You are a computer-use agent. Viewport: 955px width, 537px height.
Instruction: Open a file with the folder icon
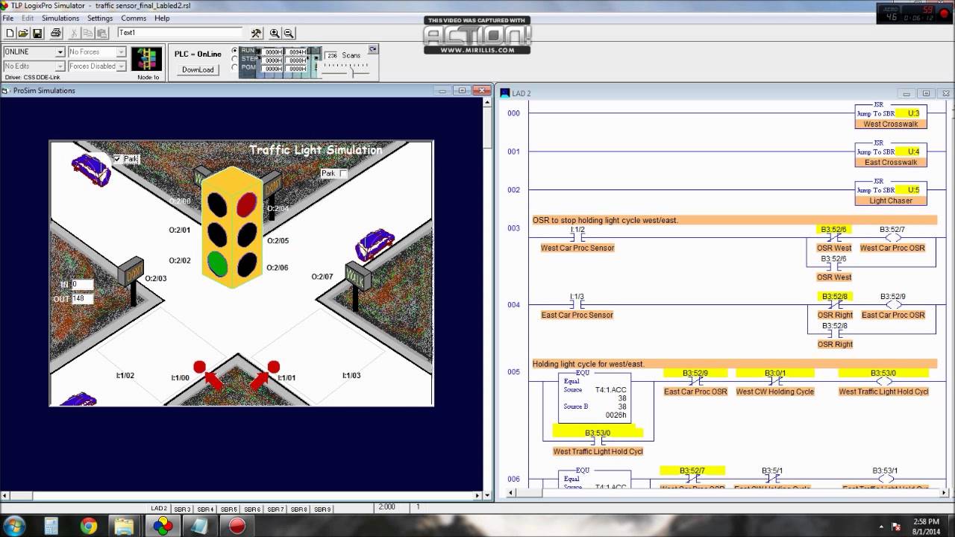pos(23,33)
